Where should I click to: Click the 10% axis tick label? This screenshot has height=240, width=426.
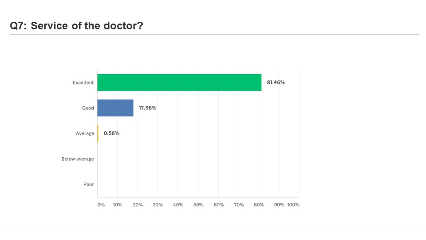tap(118, 204)
